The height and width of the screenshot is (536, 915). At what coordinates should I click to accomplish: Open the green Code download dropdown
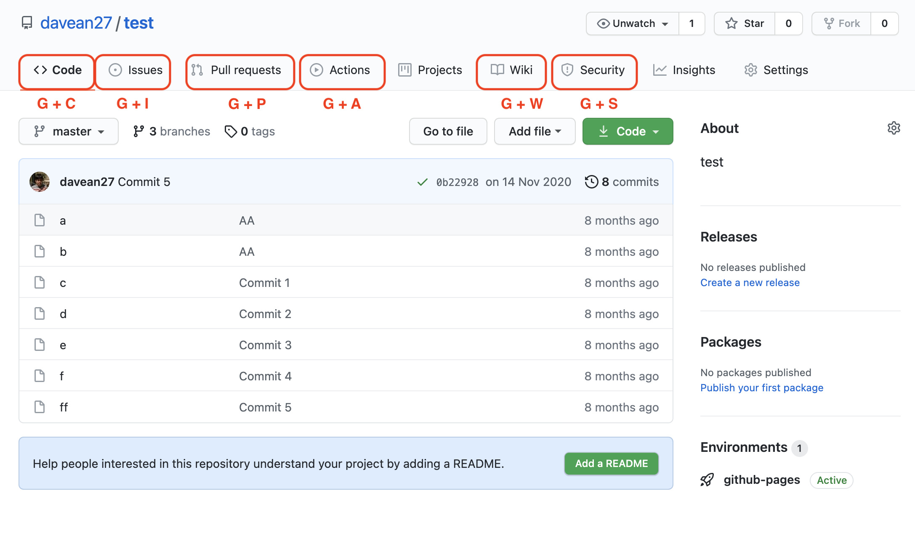tap(628, 131)
